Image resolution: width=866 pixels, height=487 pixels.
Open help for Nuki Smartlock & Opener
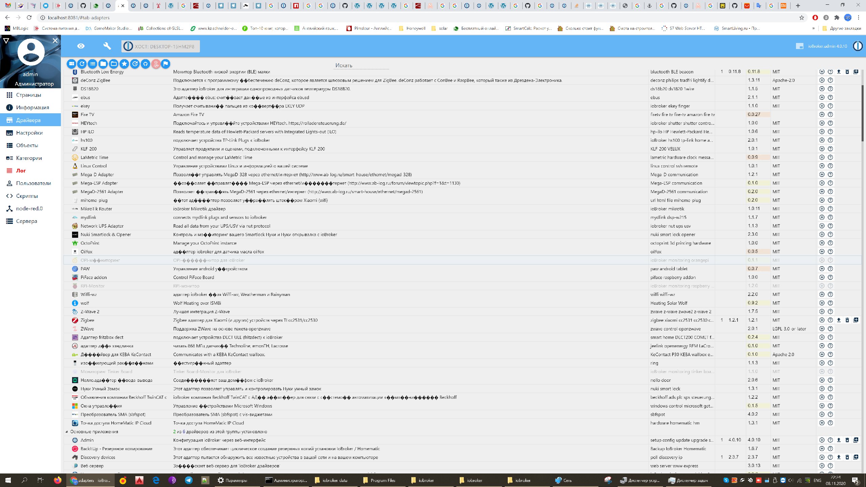pos(830,234)
